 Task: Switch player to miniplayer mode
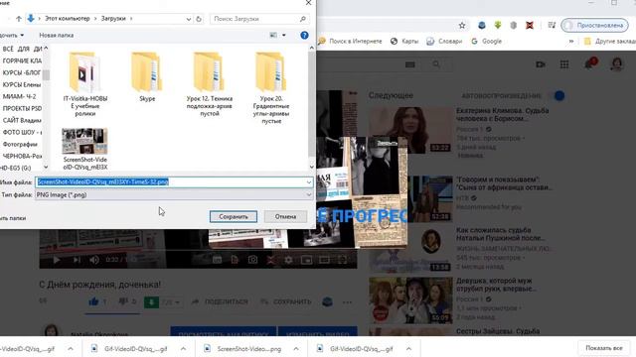pyautogui.click(x=306, y=260)
